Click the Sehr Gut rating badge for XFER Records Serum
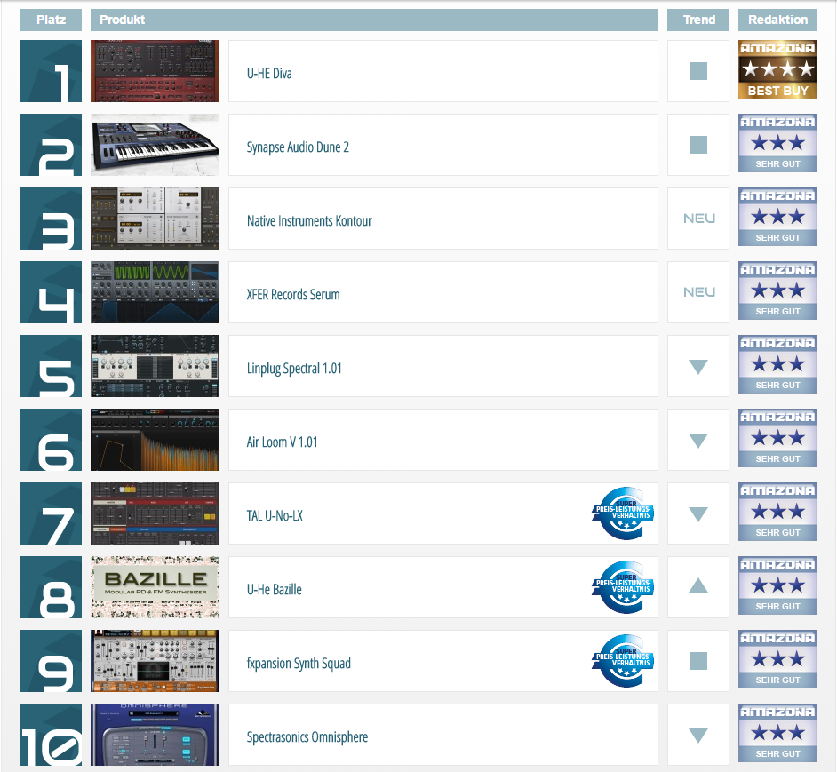The image size is (837, 772). [777, 290]
